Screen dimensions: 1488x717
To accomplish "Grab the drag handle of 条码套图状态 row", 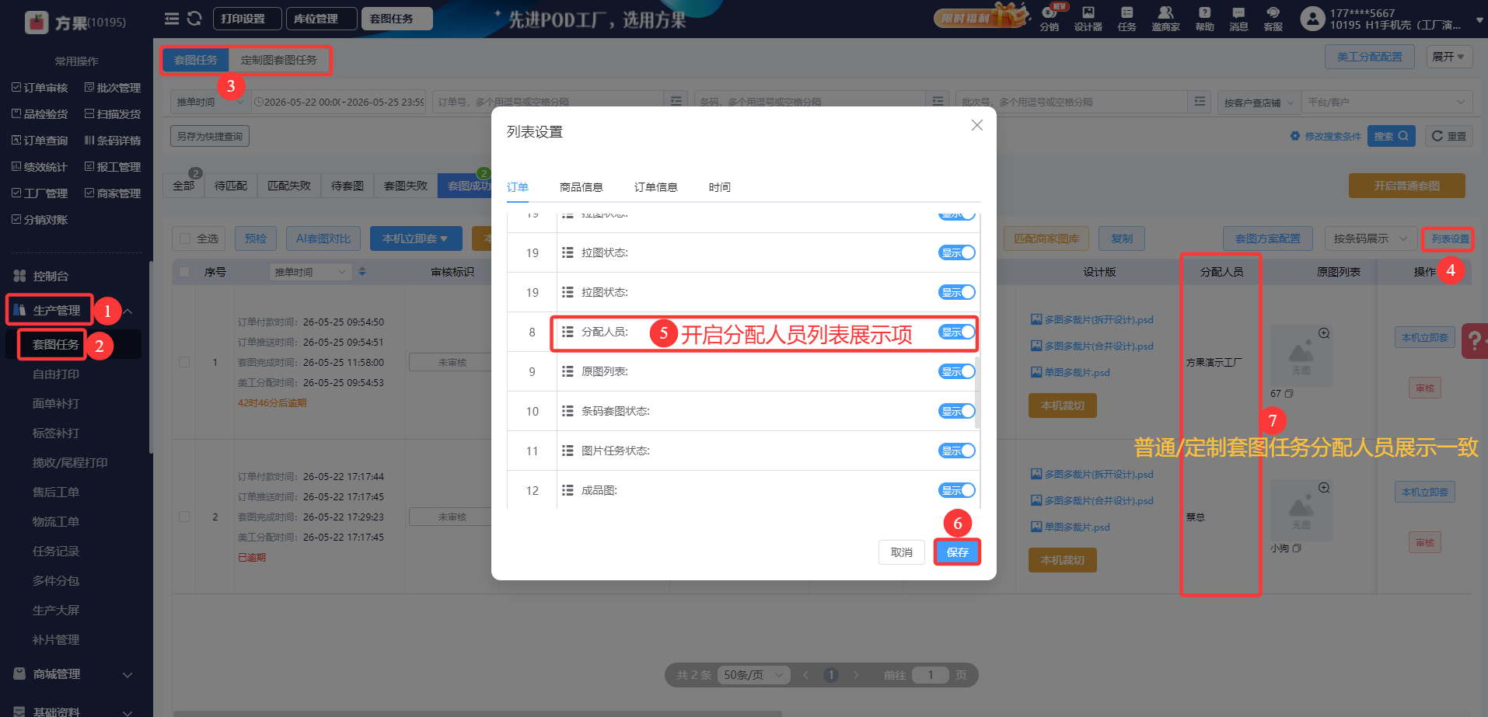I will tap(568, 411).
